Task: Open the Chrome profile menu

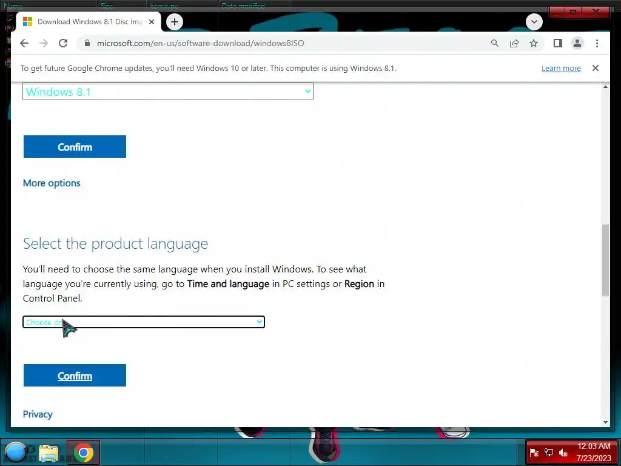Action: pyautogui.click(x=577, y=43)
